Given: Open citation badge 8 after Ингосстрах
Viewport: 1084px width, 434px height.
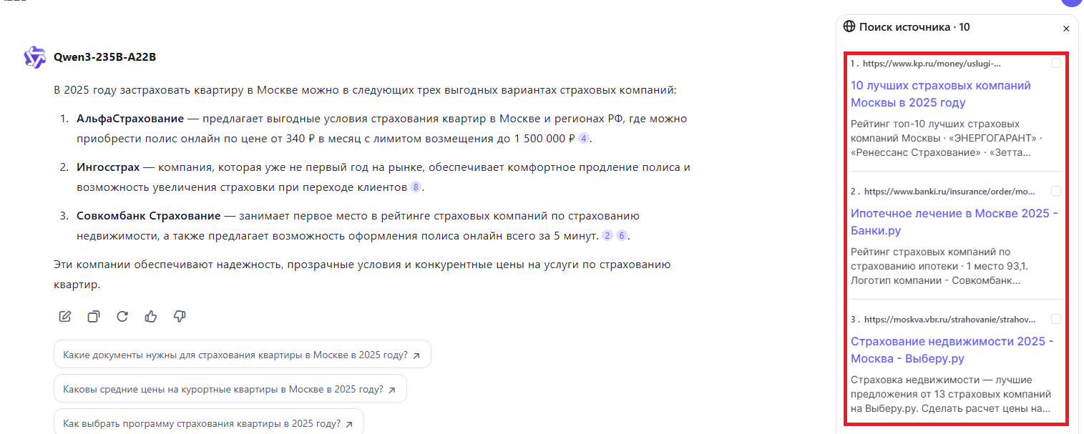Looking at the screenshot, I should (x=416, y=187).
